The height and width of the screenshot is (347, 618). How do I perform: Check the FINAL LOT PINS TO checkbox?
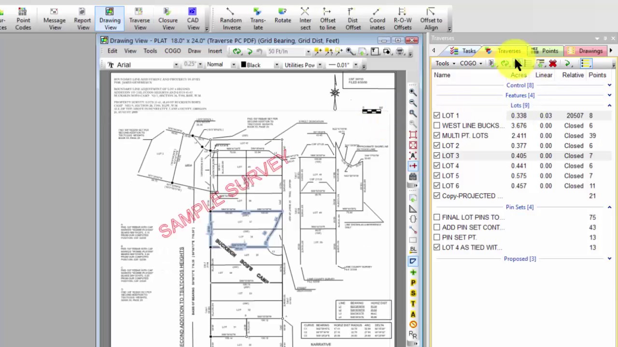(437, 217)
